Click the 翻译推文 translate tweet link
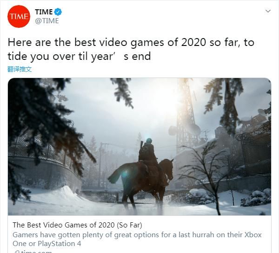279x253 pixels. (20, 69)
